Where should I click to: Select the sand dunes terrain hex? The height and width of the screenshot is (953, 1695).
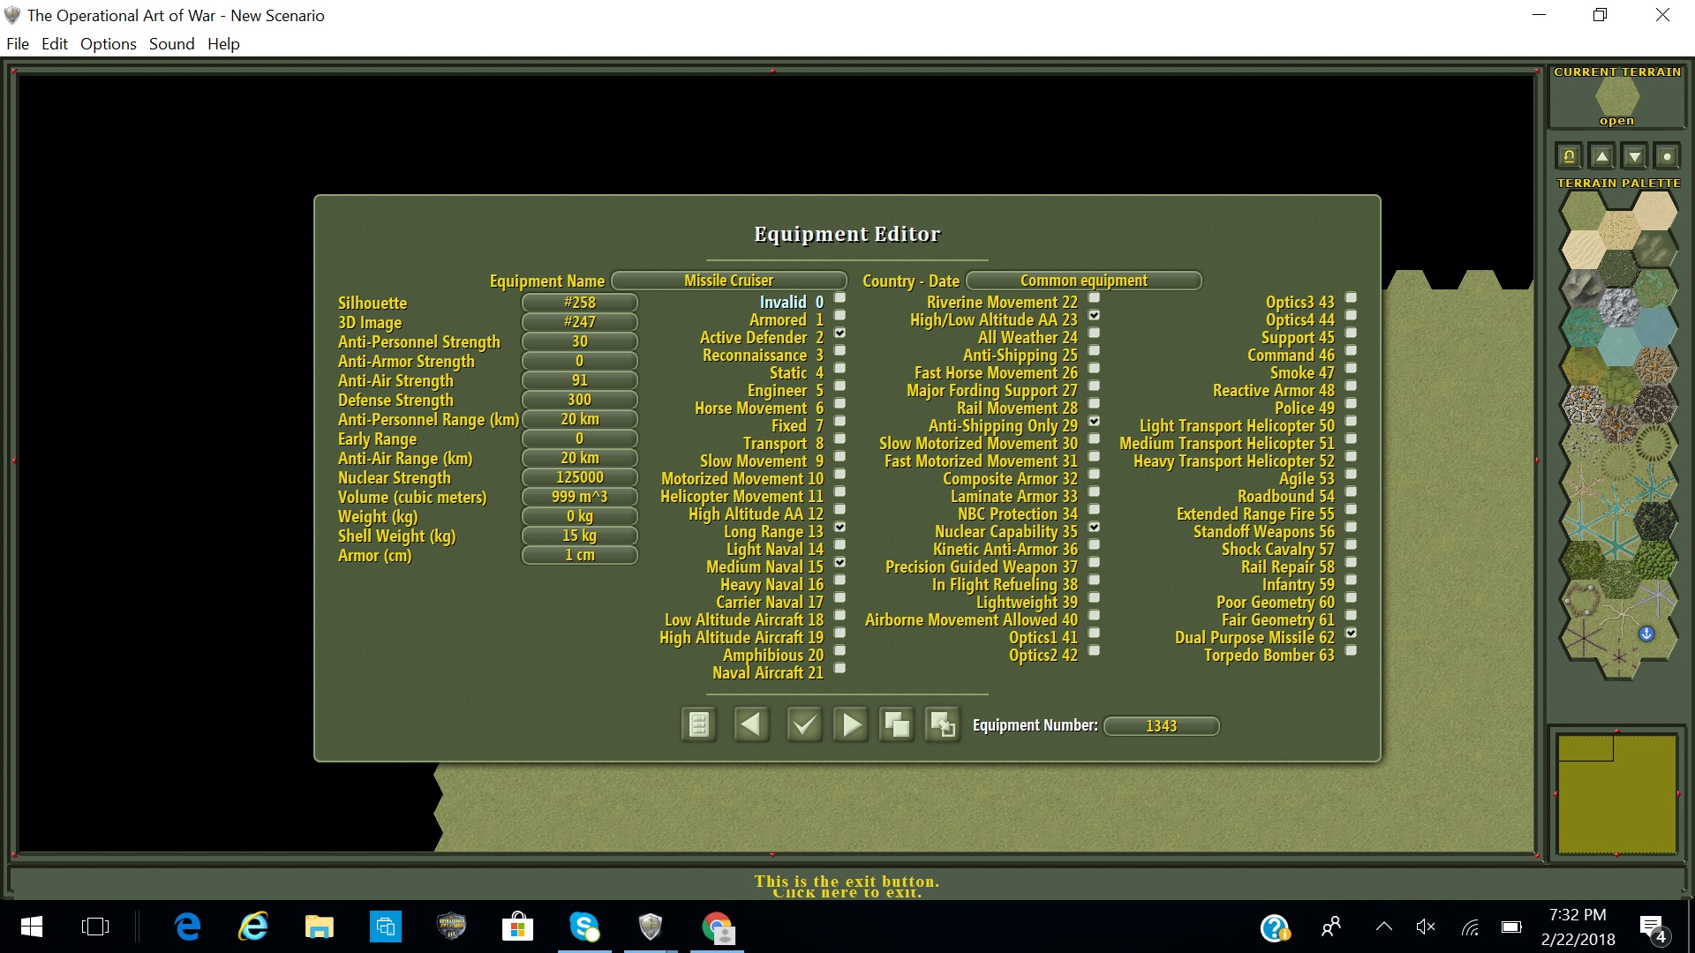[x=1583, y=249]
